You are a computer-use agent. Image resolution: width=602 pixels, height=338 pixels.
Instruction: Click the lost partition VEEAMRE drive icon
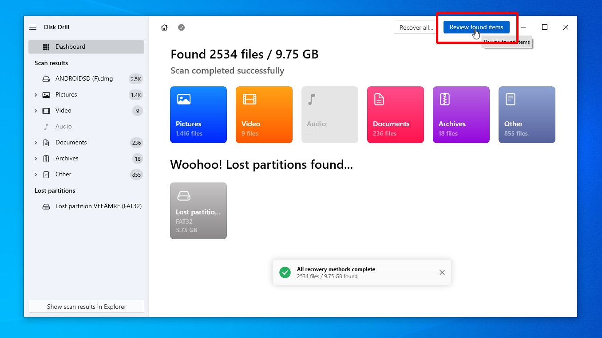[46, 206]
